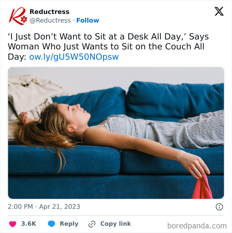Click the blue reply speech bubble icon
Screen dimensions: 232x233
coord(51,224)
